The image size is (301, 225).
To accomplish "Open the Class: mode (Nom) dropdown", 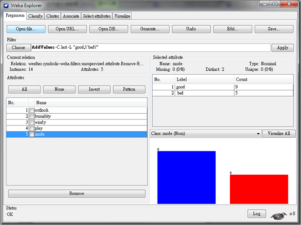I will click(205, 133).
